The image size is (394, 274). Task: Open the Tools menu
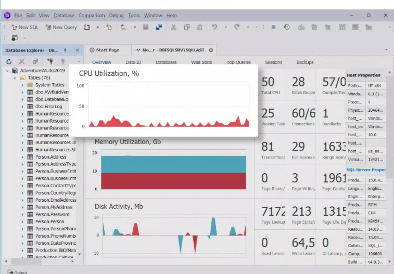(134, 15)
